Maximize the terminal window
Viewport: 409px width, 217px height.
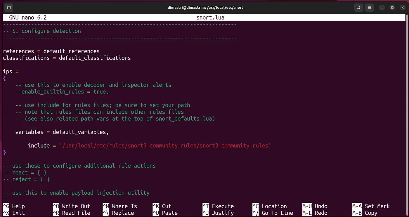[x=392, y=7]
